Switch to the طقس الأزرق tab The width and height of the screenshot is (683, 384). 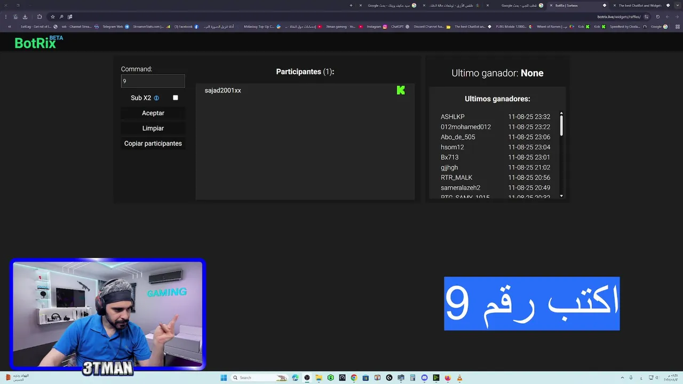pos(451,5)
